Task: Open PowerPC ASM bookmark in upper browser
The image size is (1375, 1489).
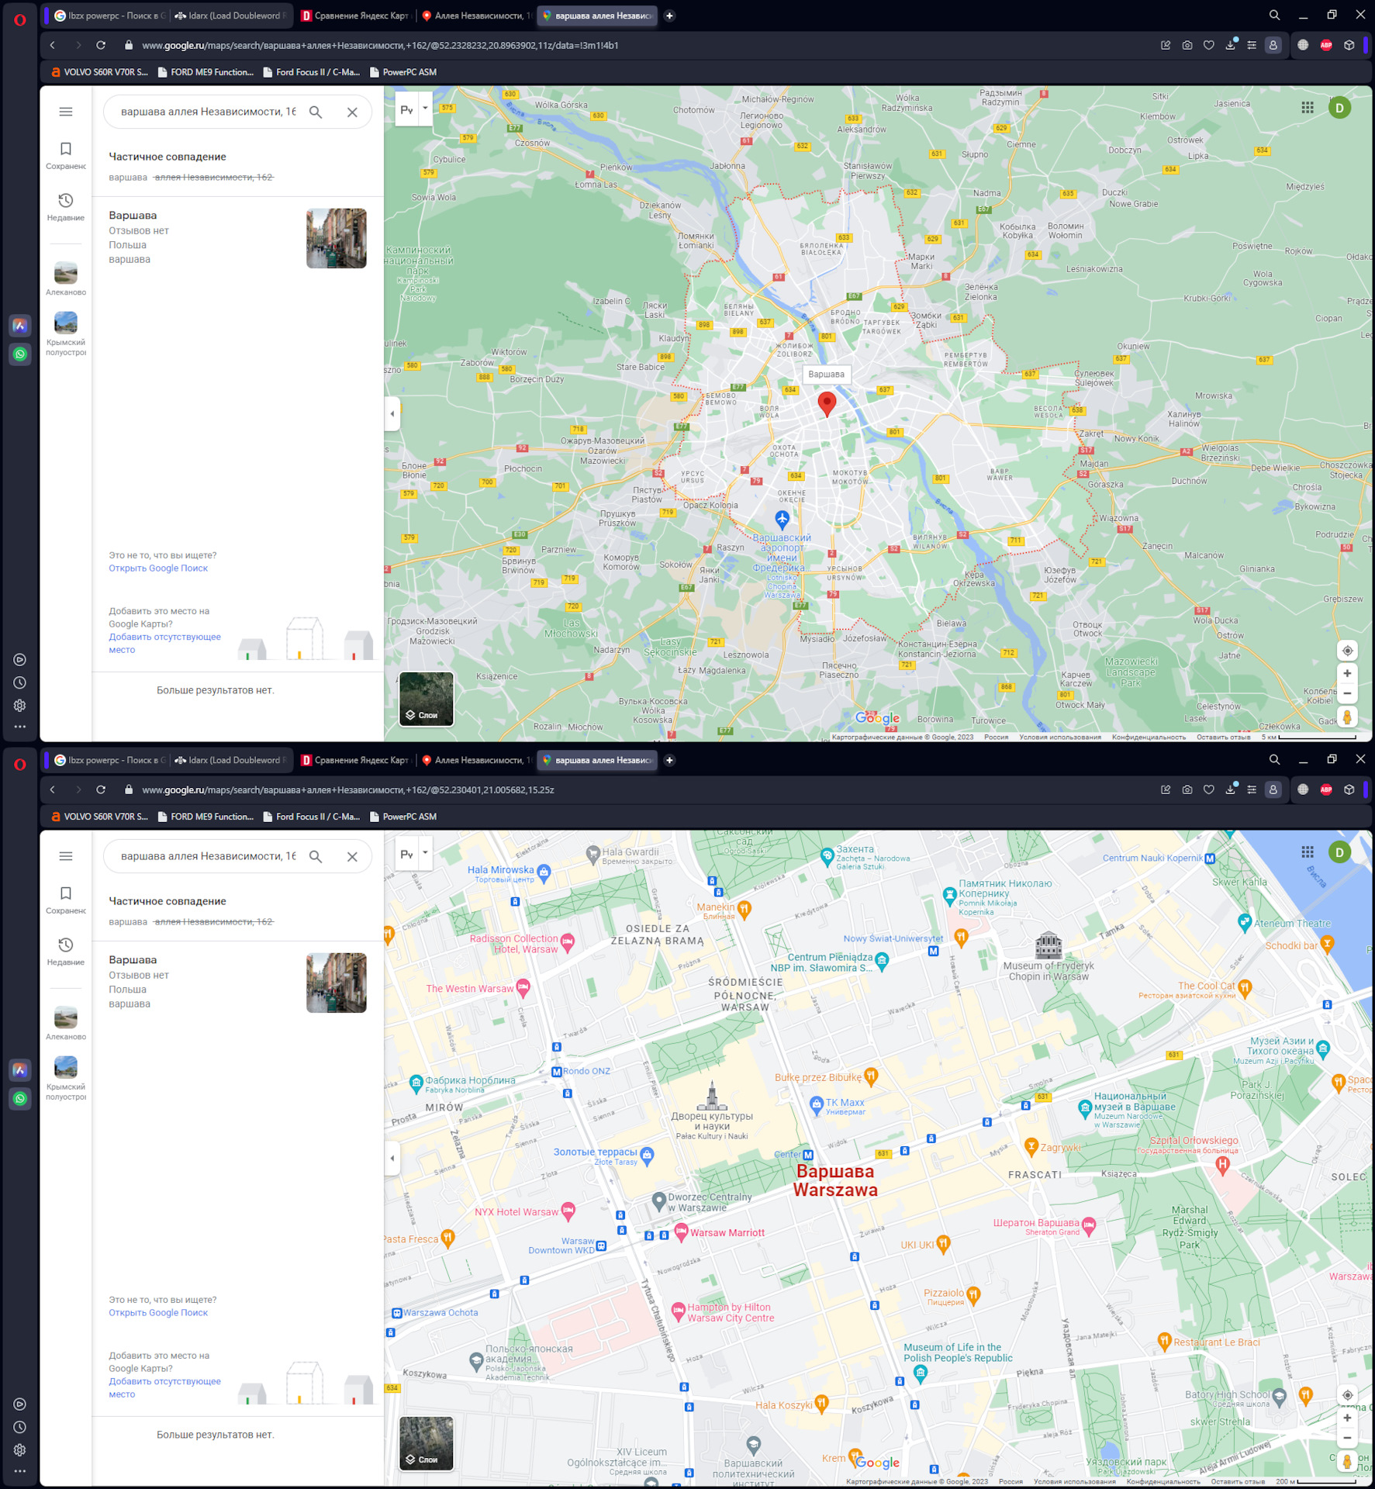Action: pos(403,72)
